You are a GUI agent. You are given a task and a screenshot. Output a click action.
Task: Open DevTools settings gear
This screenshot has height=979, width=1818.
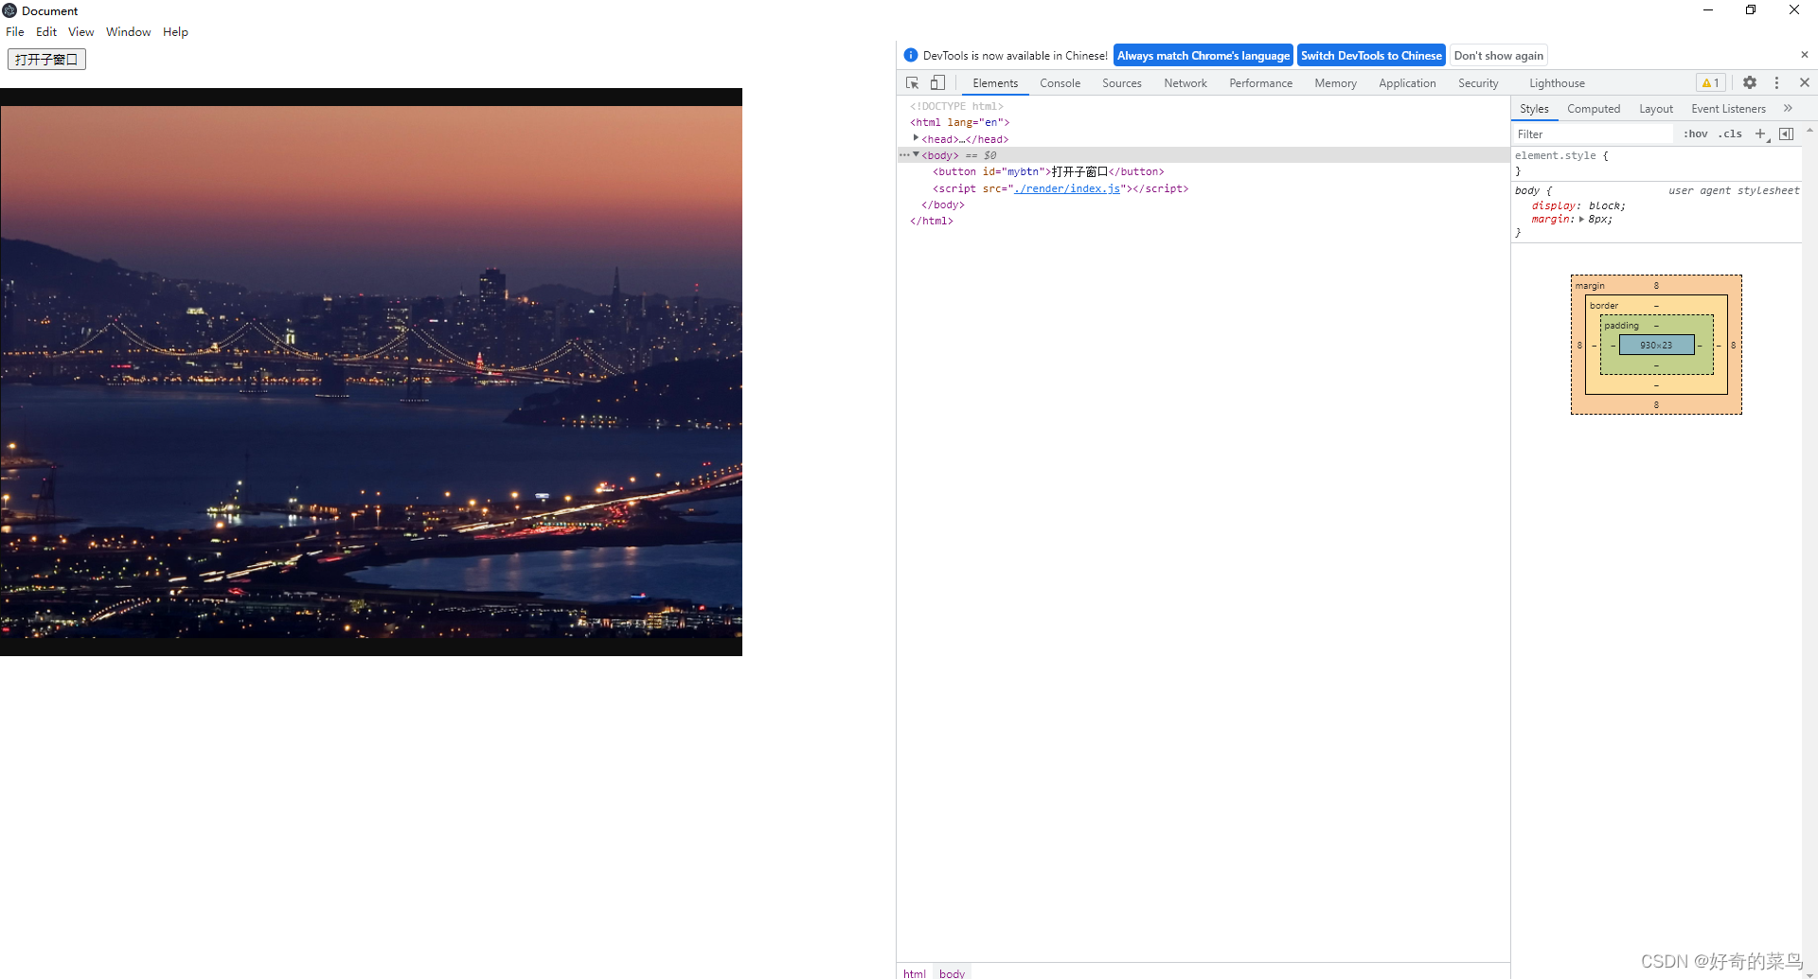(1749, 82)
